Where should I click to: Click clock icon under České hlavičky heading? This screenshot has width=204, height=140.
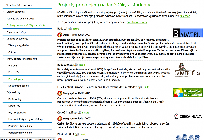point(60,118)
